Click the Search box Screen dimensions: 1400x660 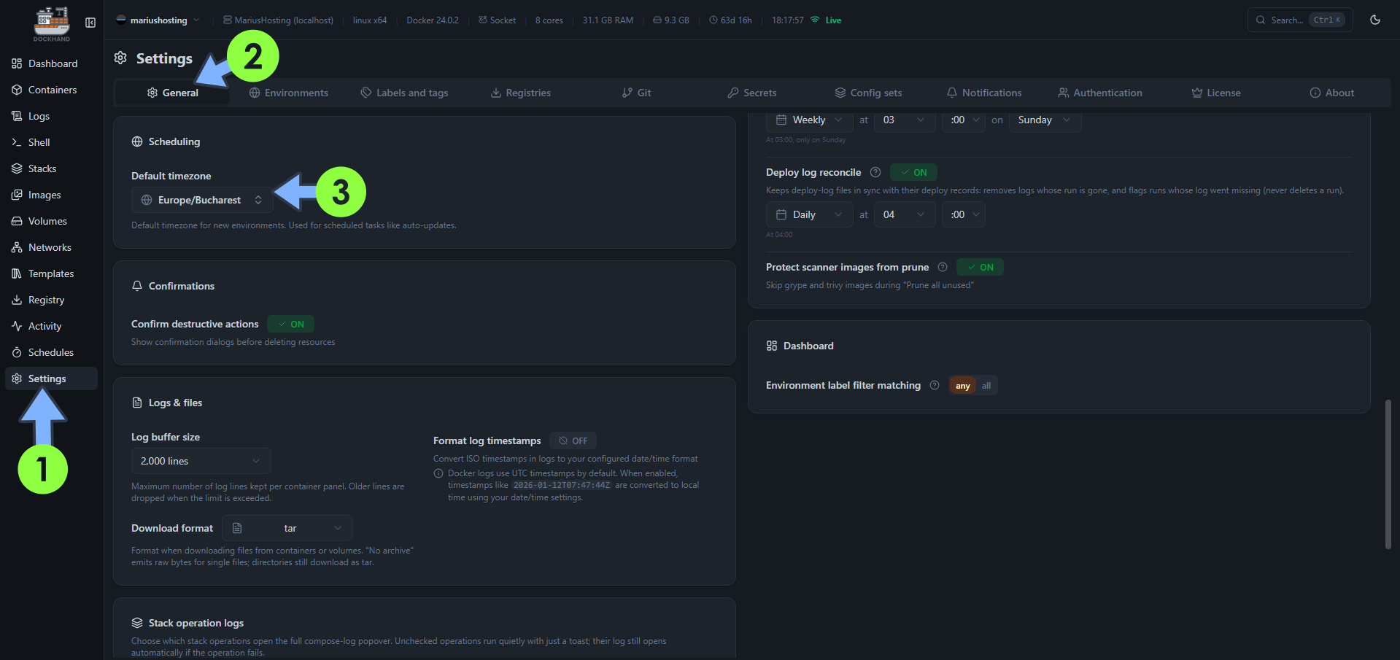[1300, 20]
